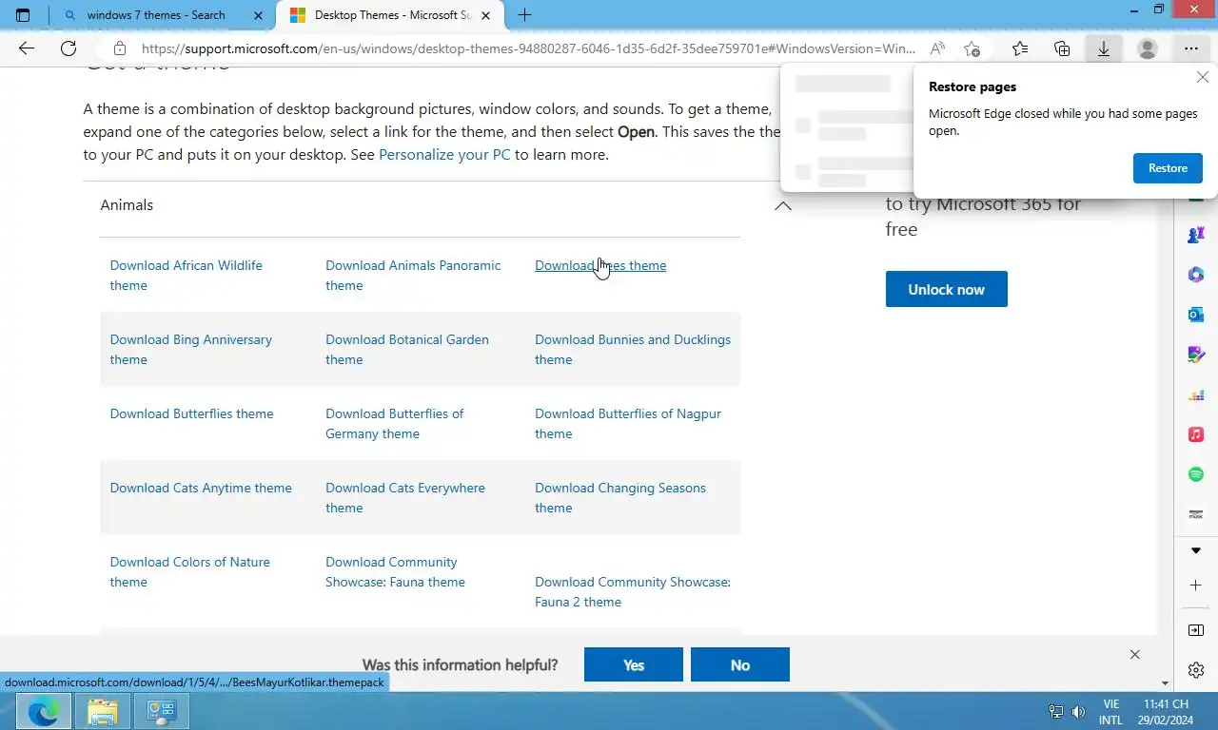This screenshot has height=730, width=1218.
Task: Open File Explorer from taskbar
Action: click(102, 711)
